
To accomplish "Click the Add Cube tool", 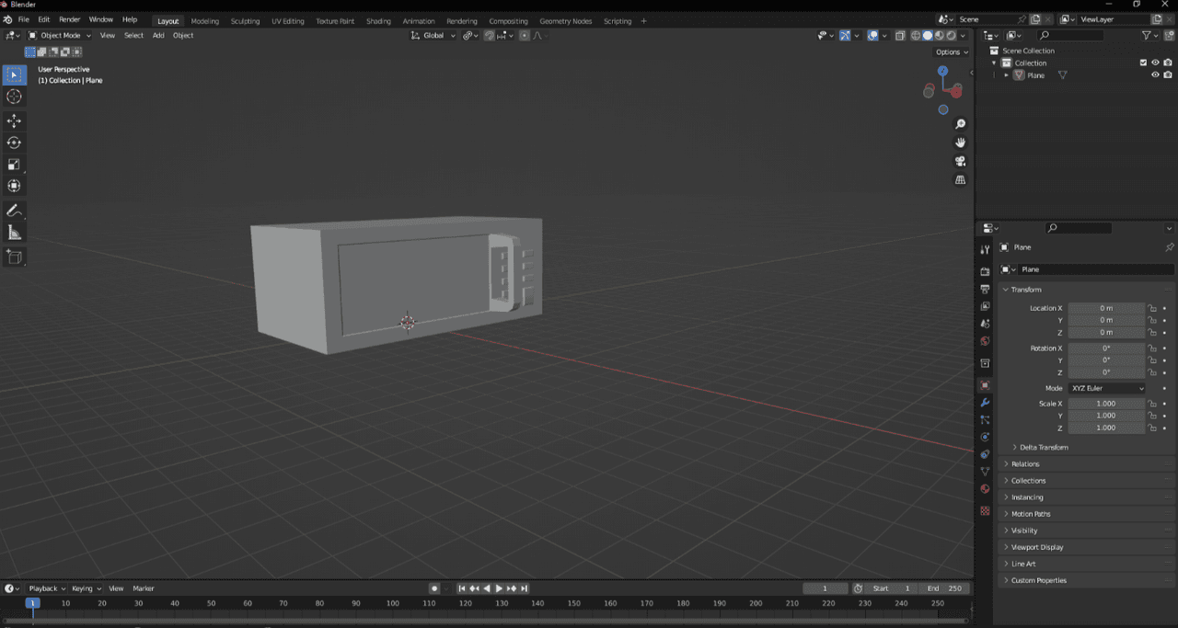I will click(14, 257).
